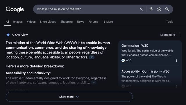
Task: Click 'Here's a more detailed breakdown:' text
Action: tap(35, 66)
